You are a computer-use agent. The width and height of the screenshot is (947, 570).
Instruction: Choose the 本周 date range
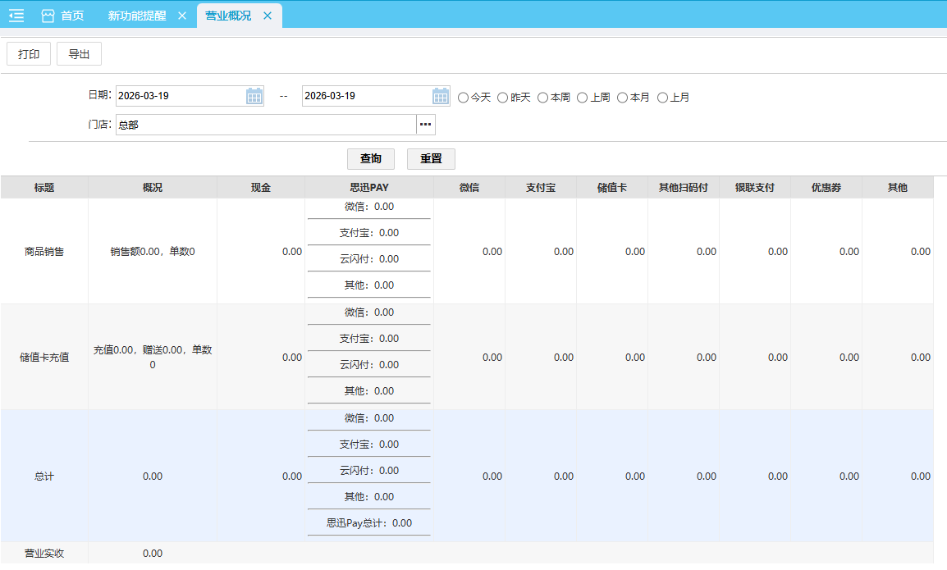(543, 98)
